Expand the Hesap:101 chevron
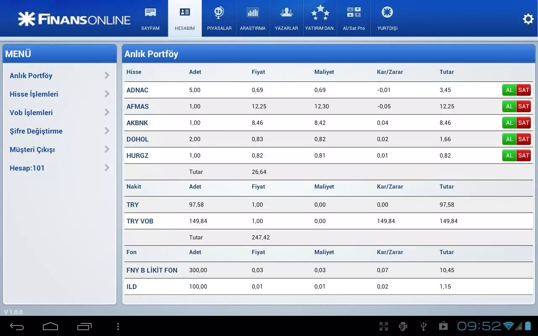 [107, 168]
